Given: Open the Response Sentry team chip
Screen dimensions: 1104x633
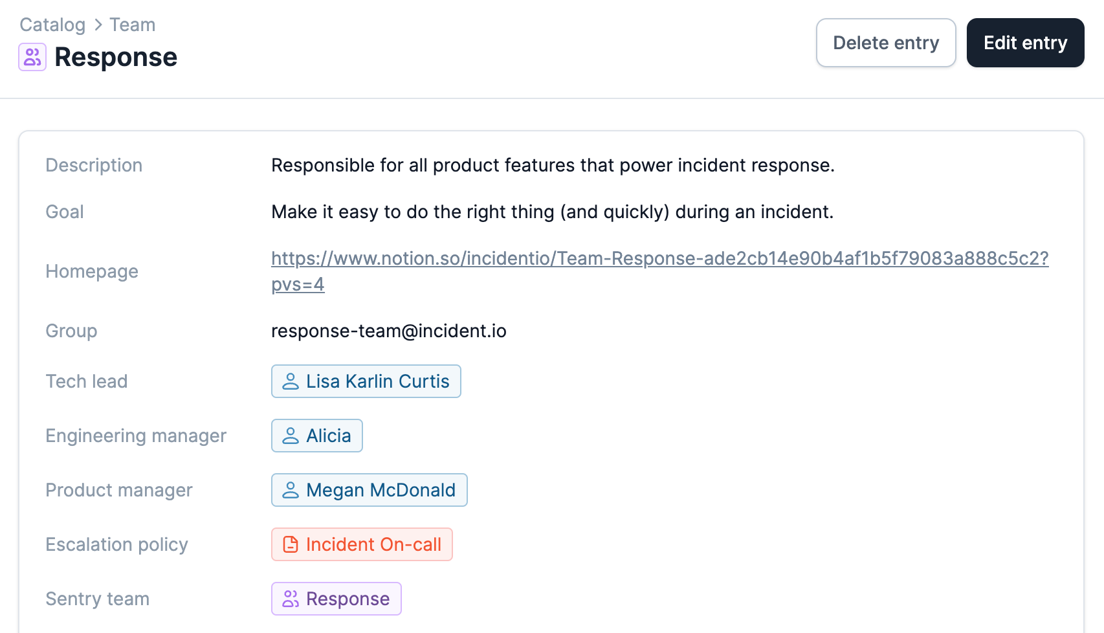Looking at the screenshot, I should (x=337, y=599).
